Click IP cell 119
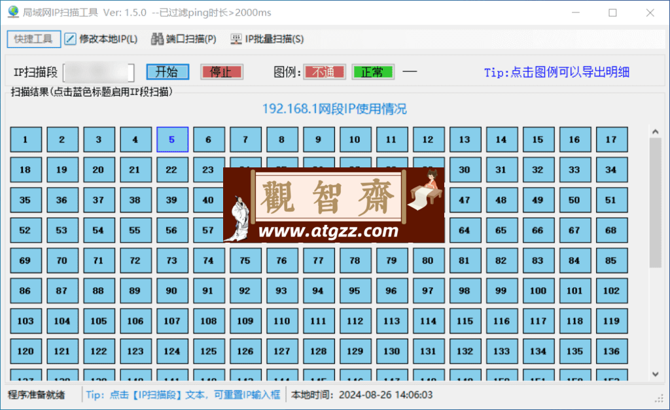The image size is (670, 410). (x=612, y=321)
